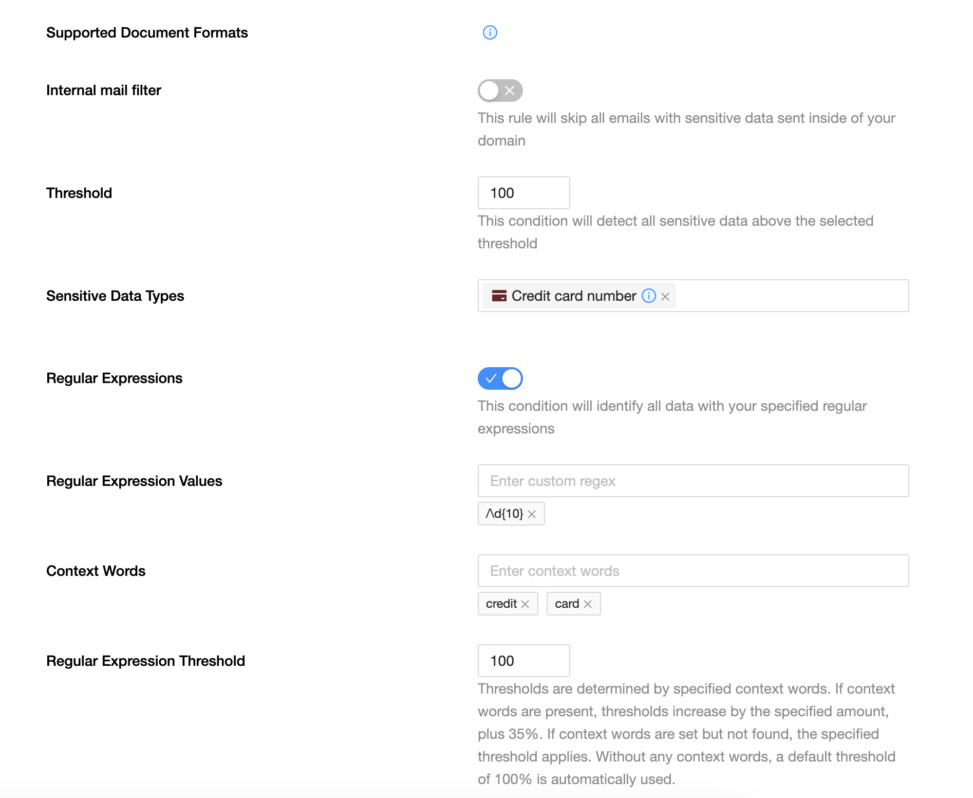Remove the "credit" context word
This screenshot has width=973, height=798.
click(x=525, y=604)
